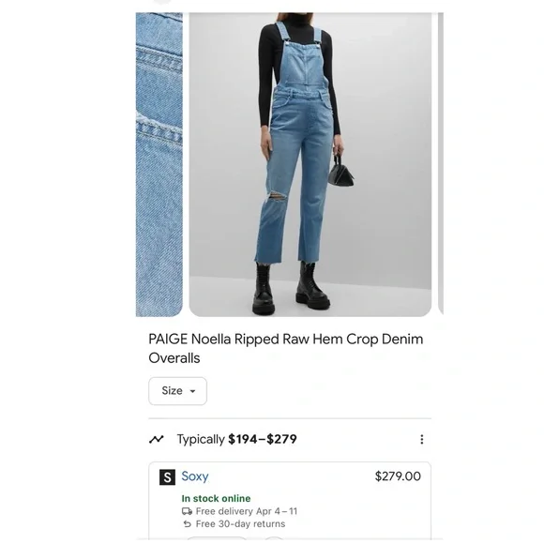Click the Typically $194–$279 price range
This screenshot has width=544, height=544.
237,439
